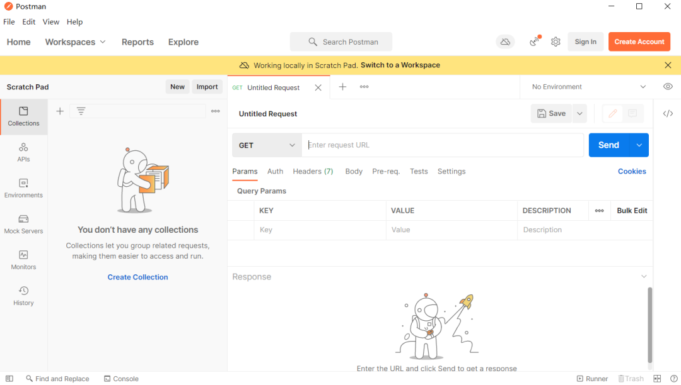681x385 pixels.
Task: Switch to the Auth tab
Action: (275, 172)
